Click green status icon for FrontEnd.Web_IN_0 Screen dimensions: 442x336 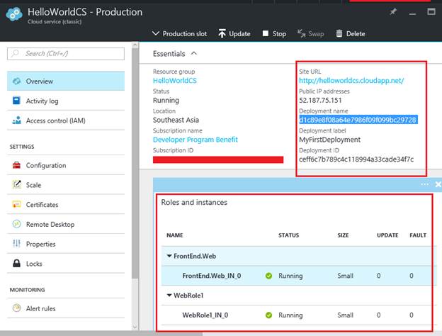pos(268,276)
